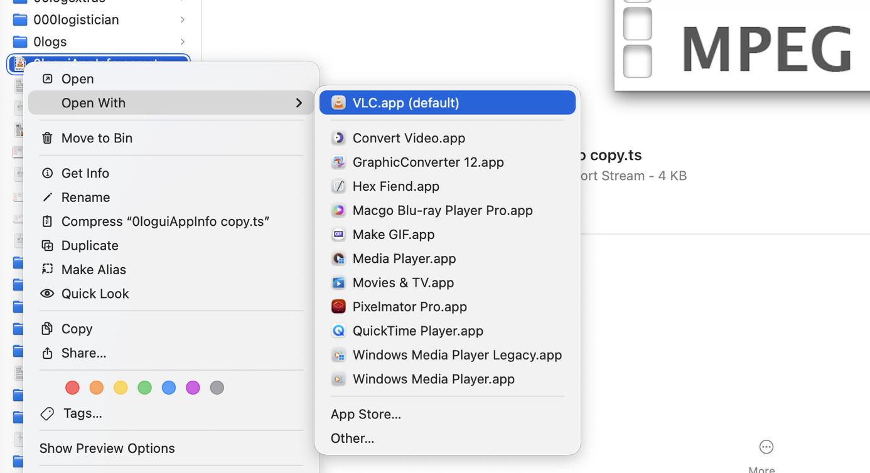Apply the blue color tag
This screenshot has height=473, width=870.
(x=169, y=388)
